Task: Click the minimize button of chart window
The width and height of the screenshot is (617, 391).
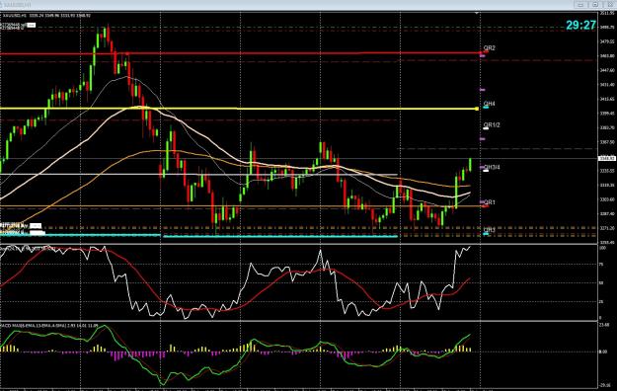Action: (x=580, y=5)
